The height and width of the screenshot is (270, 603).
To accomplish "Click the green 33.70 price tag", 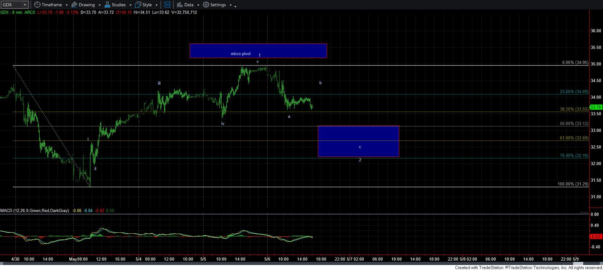I will (595, 107).
